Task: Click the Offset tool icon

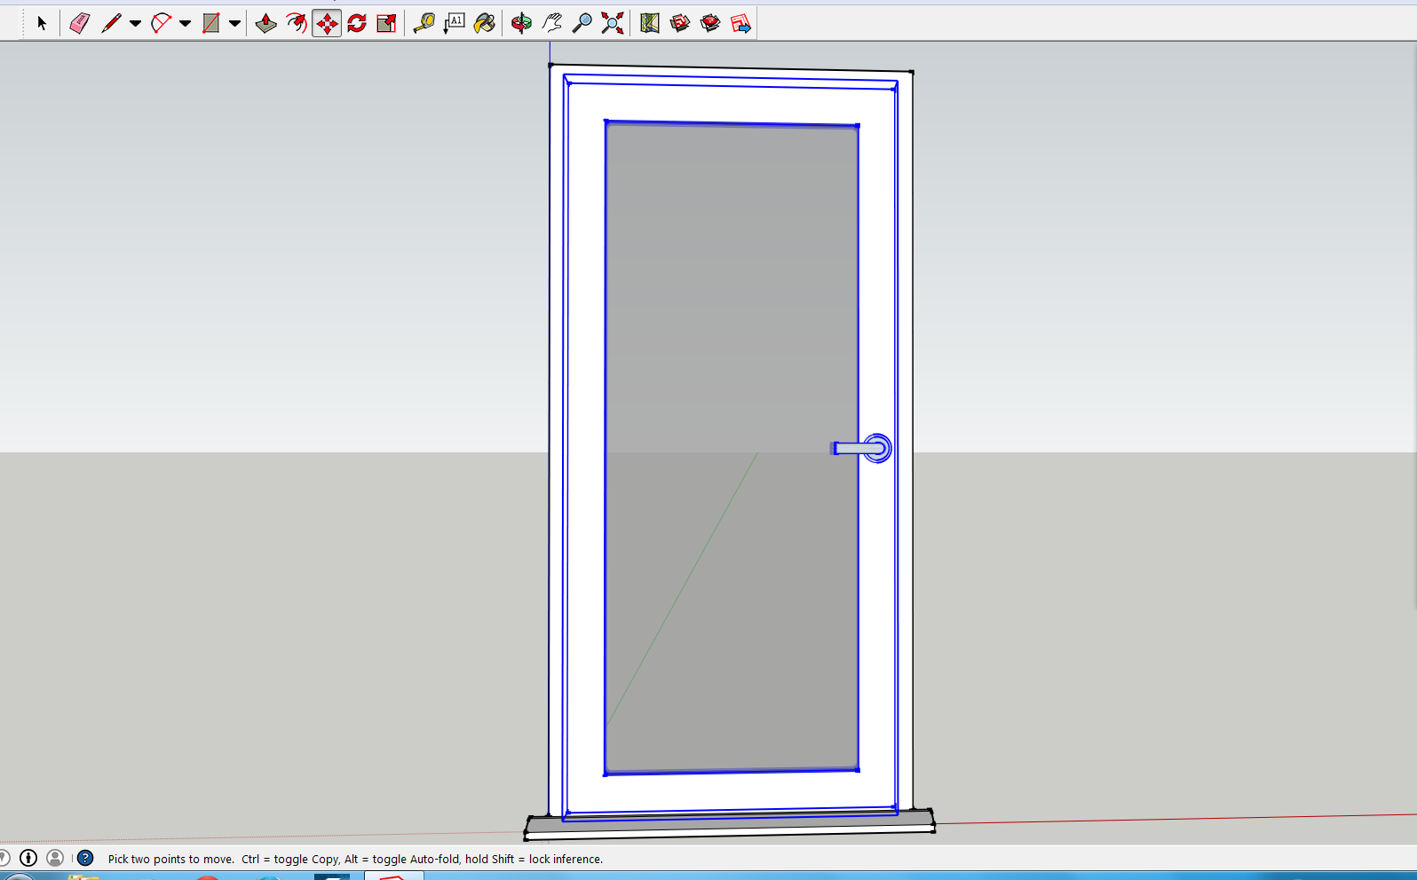Action: coord(296,23)
